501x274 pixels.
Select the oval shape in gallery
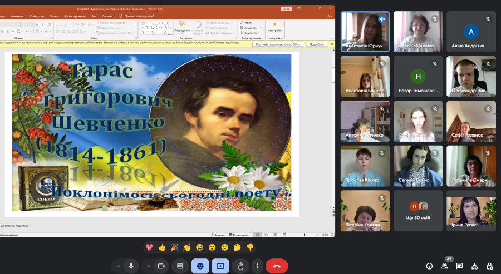point(161,23)
